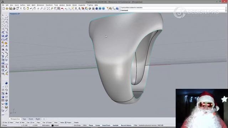228x128 pixels.
Task: Enable the Vertex osnap checkbox
Action: (x=59, y=123)
